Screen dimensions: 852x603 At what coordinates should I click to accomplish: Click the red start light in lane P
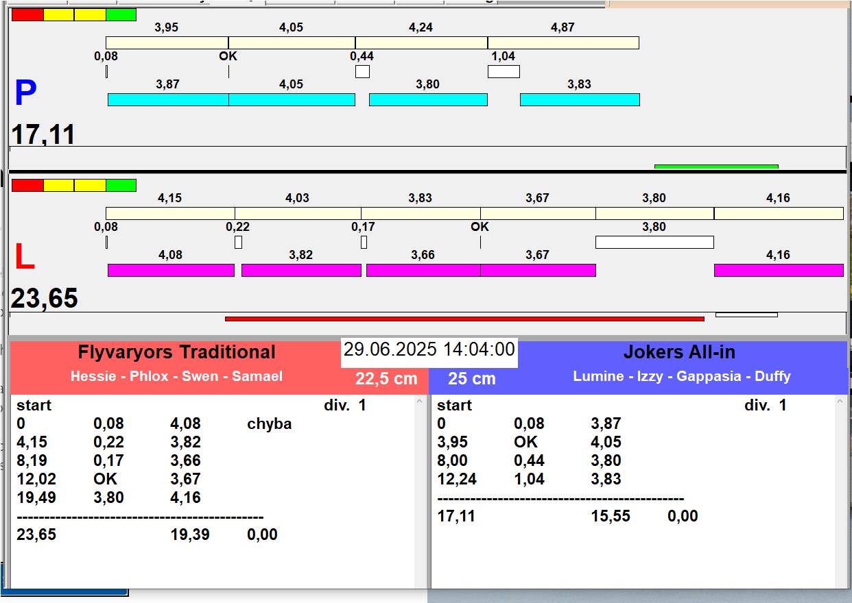pos(27,14)
